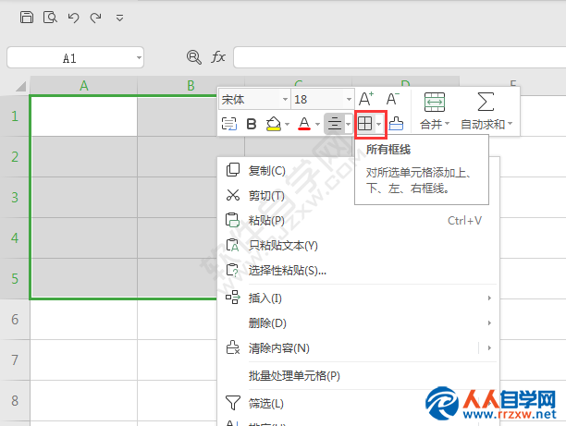Click into the formula bar input
Image resolution: width=566 pixels, height=426 pixels.
click(400, 57)
